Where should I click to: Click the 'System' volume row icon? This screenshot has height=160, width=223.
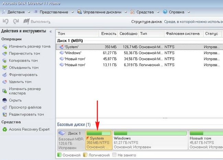62,47
